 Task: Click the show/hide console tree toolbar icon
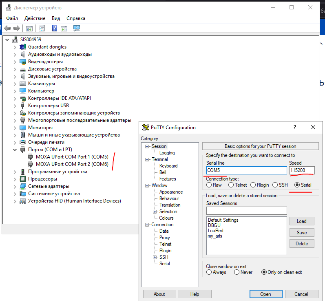point(29,28)
